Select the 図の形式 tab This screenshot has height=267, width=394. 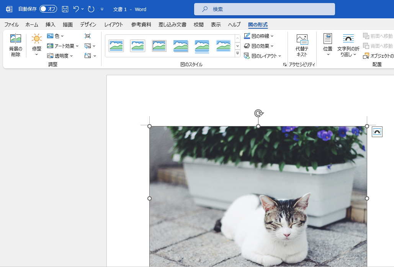[258, 24]
